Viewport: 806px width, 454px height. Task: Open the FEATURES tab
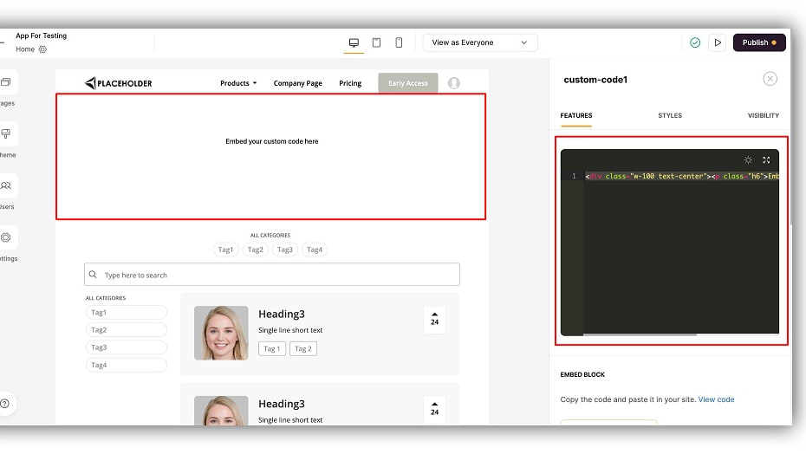[576, 116]
